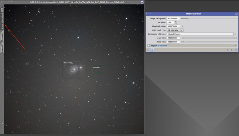Viewport: 239px width, 136px height.
Task: Click the MaskedStretch window title
Action: tap(194, 14)
